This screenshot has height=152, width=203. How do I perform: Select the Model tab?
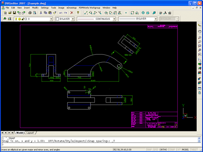tap(20, 133)
